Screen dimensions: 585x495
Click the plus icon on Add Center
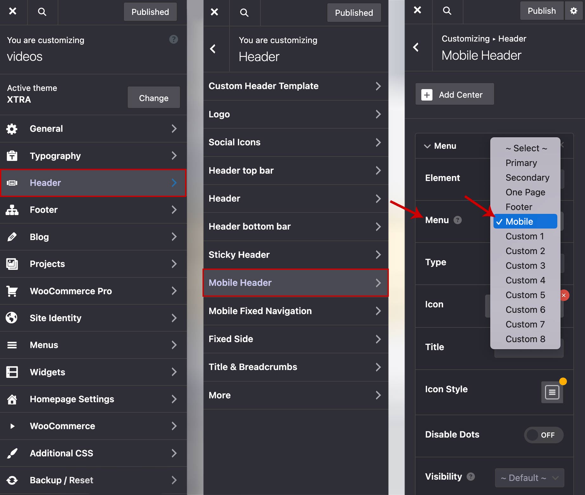point(427,95)
